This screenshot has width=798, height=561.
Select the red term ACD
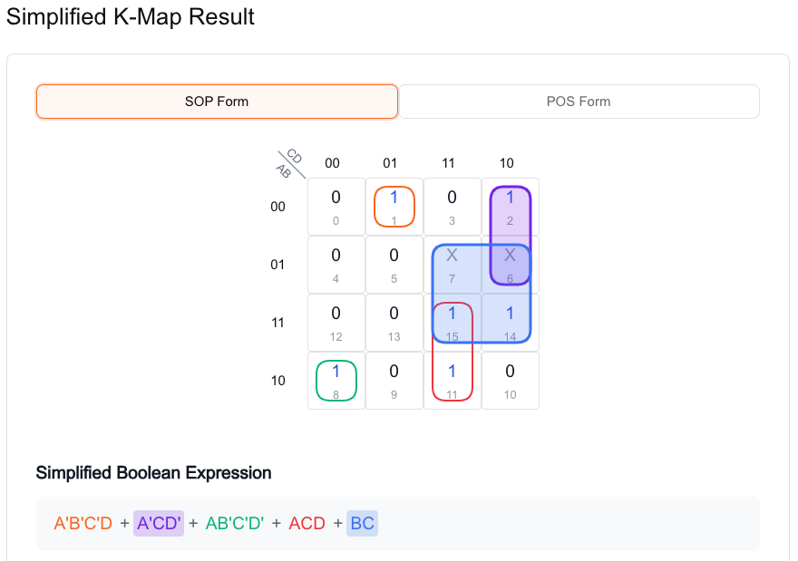click(x=307, y=523)
